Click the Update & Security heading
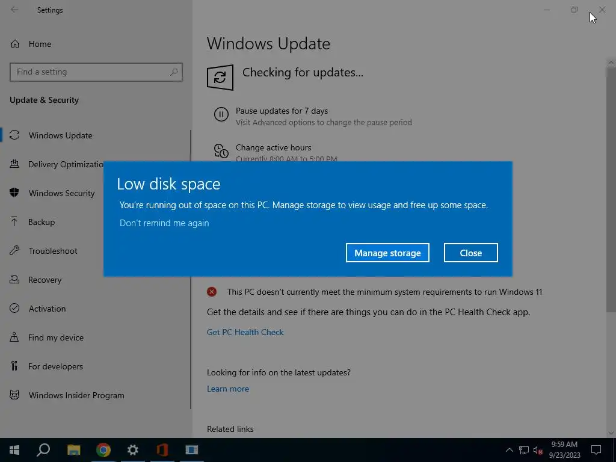The width and height of the screenshot is (616, 462). [x=44, y=100]
